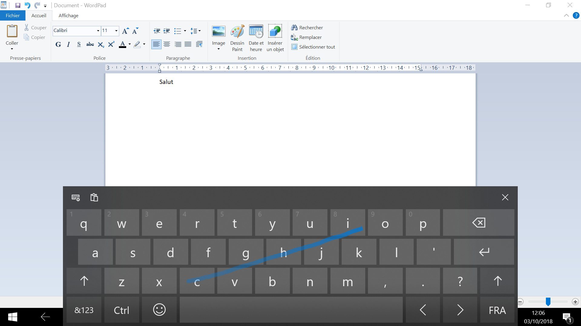
Task: Undo the last action
Action: coord(27,5)
